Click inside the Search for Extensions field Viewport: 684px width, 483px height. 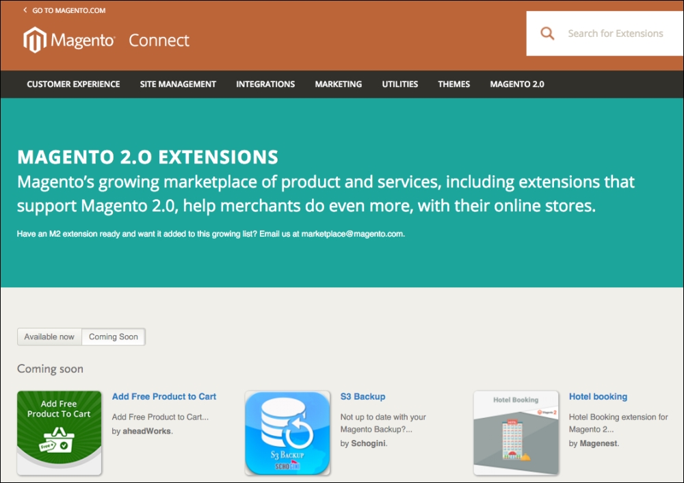[614, 33]
